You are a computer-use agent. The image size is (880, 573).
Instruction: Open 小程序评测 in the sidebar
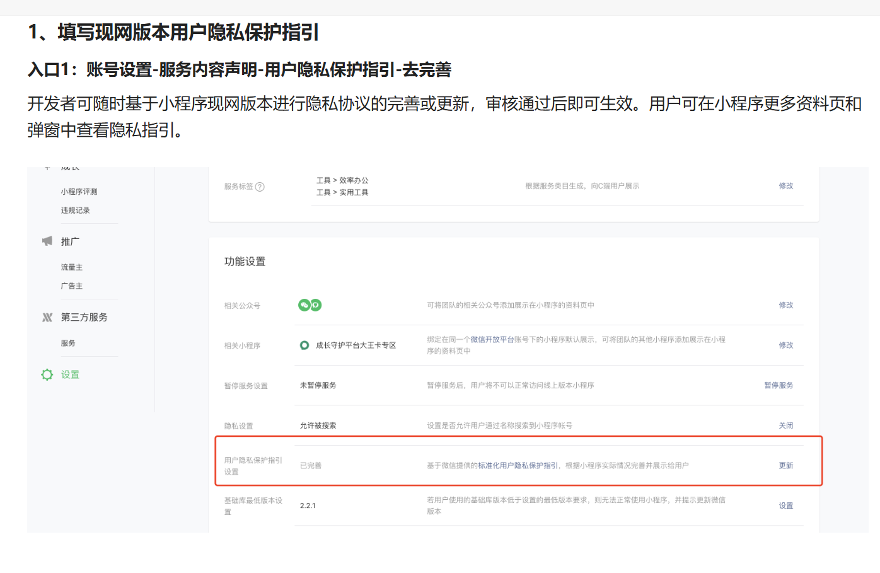pos(79,192)
